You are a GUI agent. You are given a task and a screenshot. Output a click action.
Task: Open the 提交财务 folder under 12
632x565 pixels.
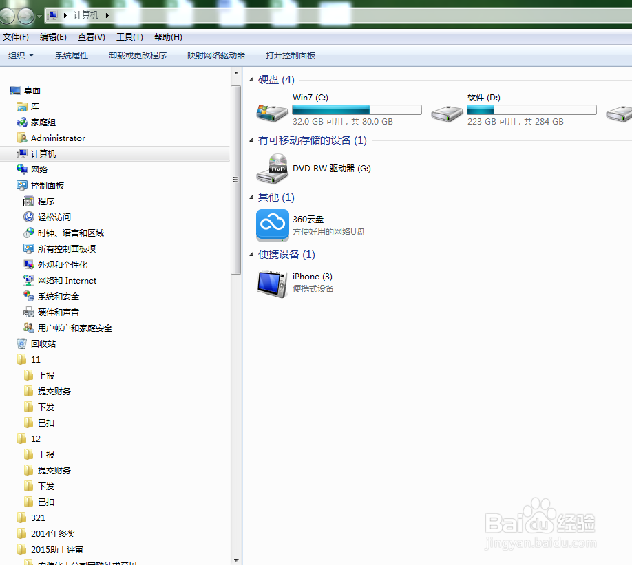pyautogui.click(x=55, y=470)
